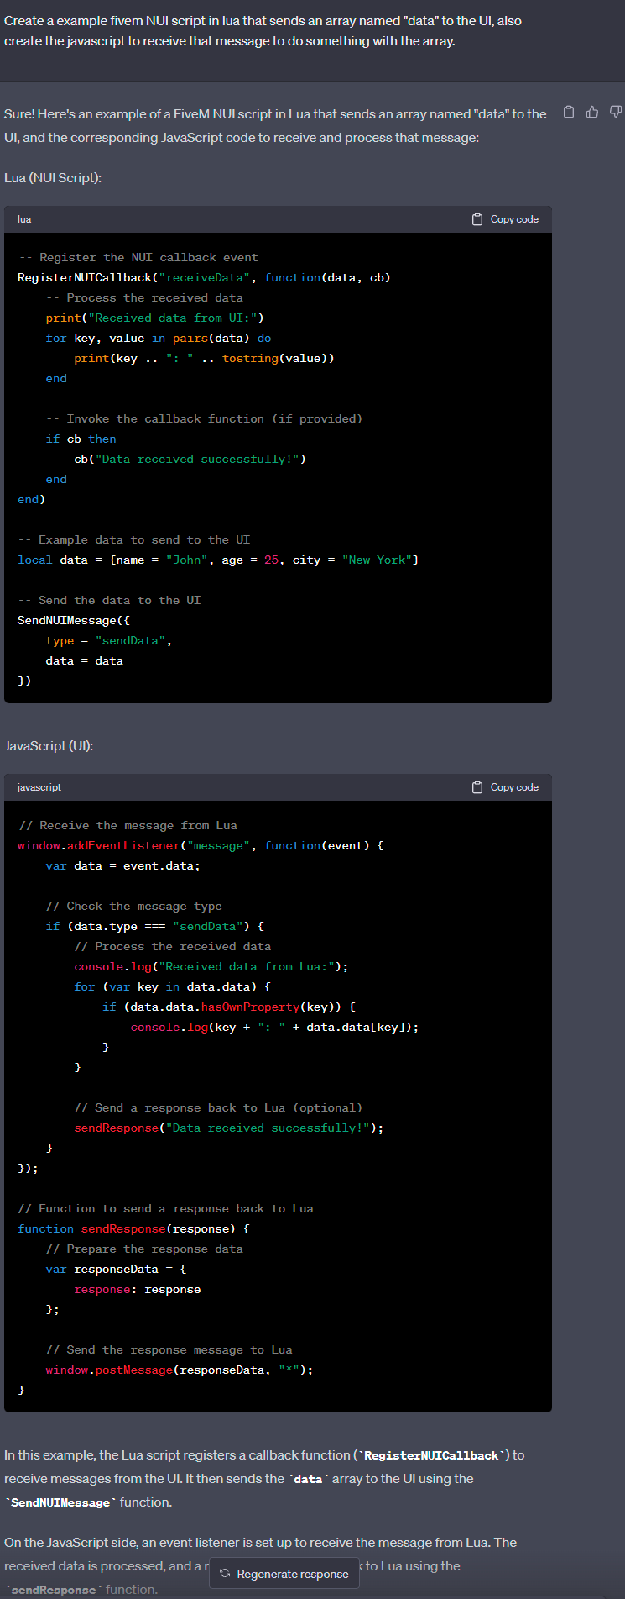Click the 'var responseData = {' line

(x=117, y=1269)
